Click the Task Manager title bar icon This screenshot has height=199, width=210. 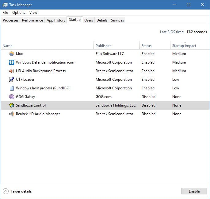[5, 5]
